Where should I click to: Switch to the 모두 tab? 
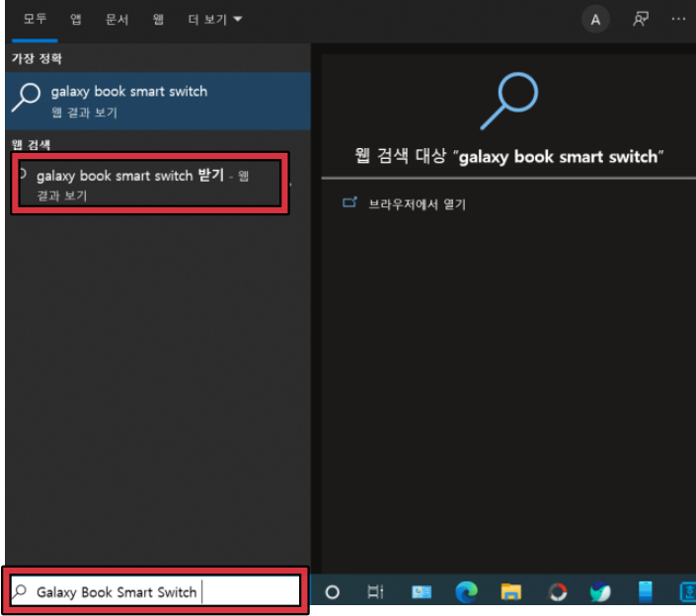[x=35, y=19]
